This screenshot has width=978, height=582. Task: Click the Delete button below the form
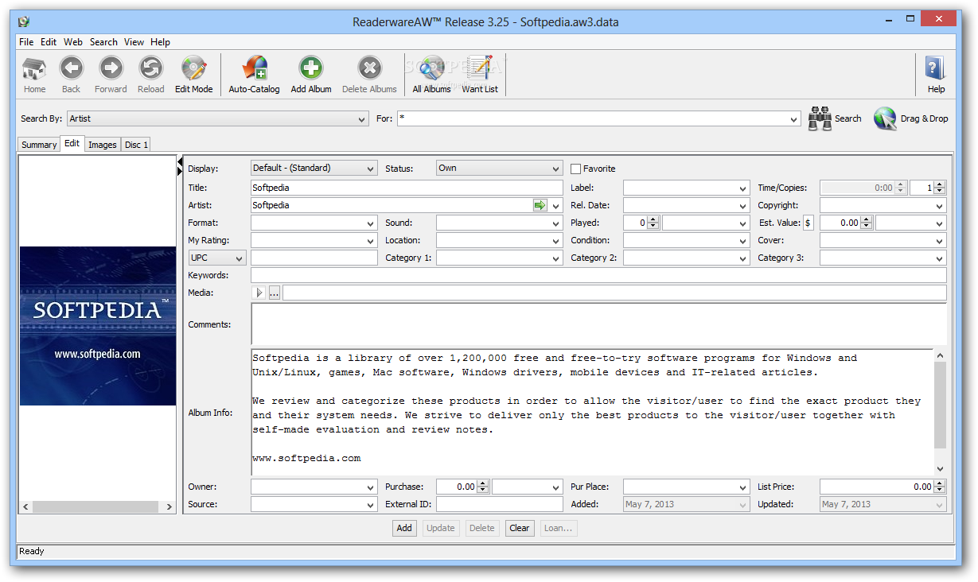point(481,528)
